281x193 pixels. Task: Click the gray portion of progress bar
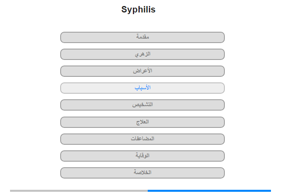coord(79,191)
